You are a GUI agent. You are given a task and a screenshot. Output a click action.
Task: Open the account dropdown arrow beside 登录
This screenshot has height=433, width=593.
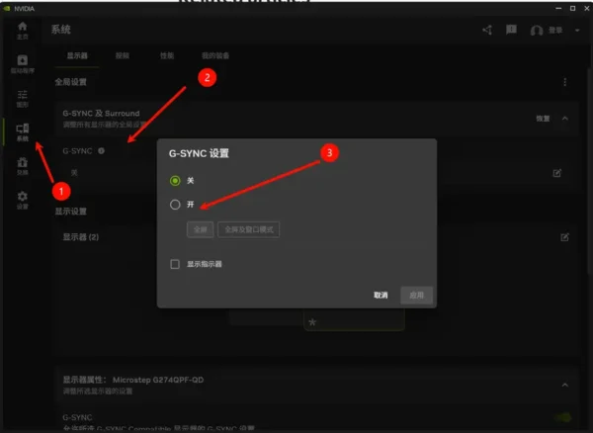pyautogui.click(x=577, y=31)
